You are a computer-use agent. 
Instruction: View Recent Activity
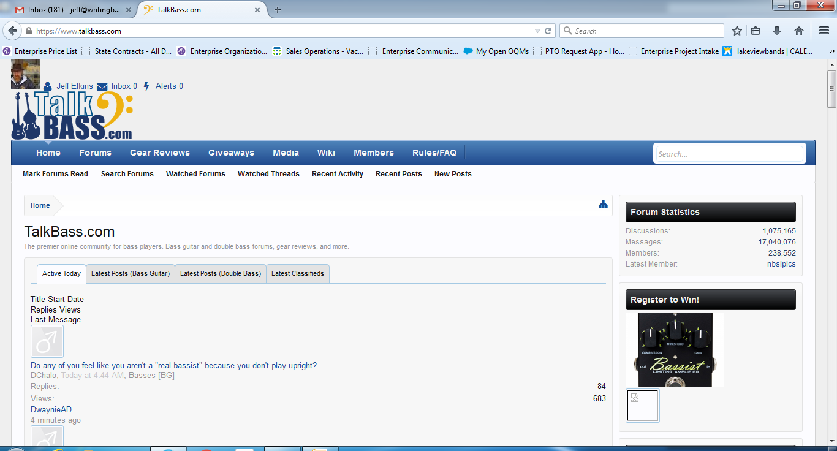pyautogui.click(x=338, y=174)
